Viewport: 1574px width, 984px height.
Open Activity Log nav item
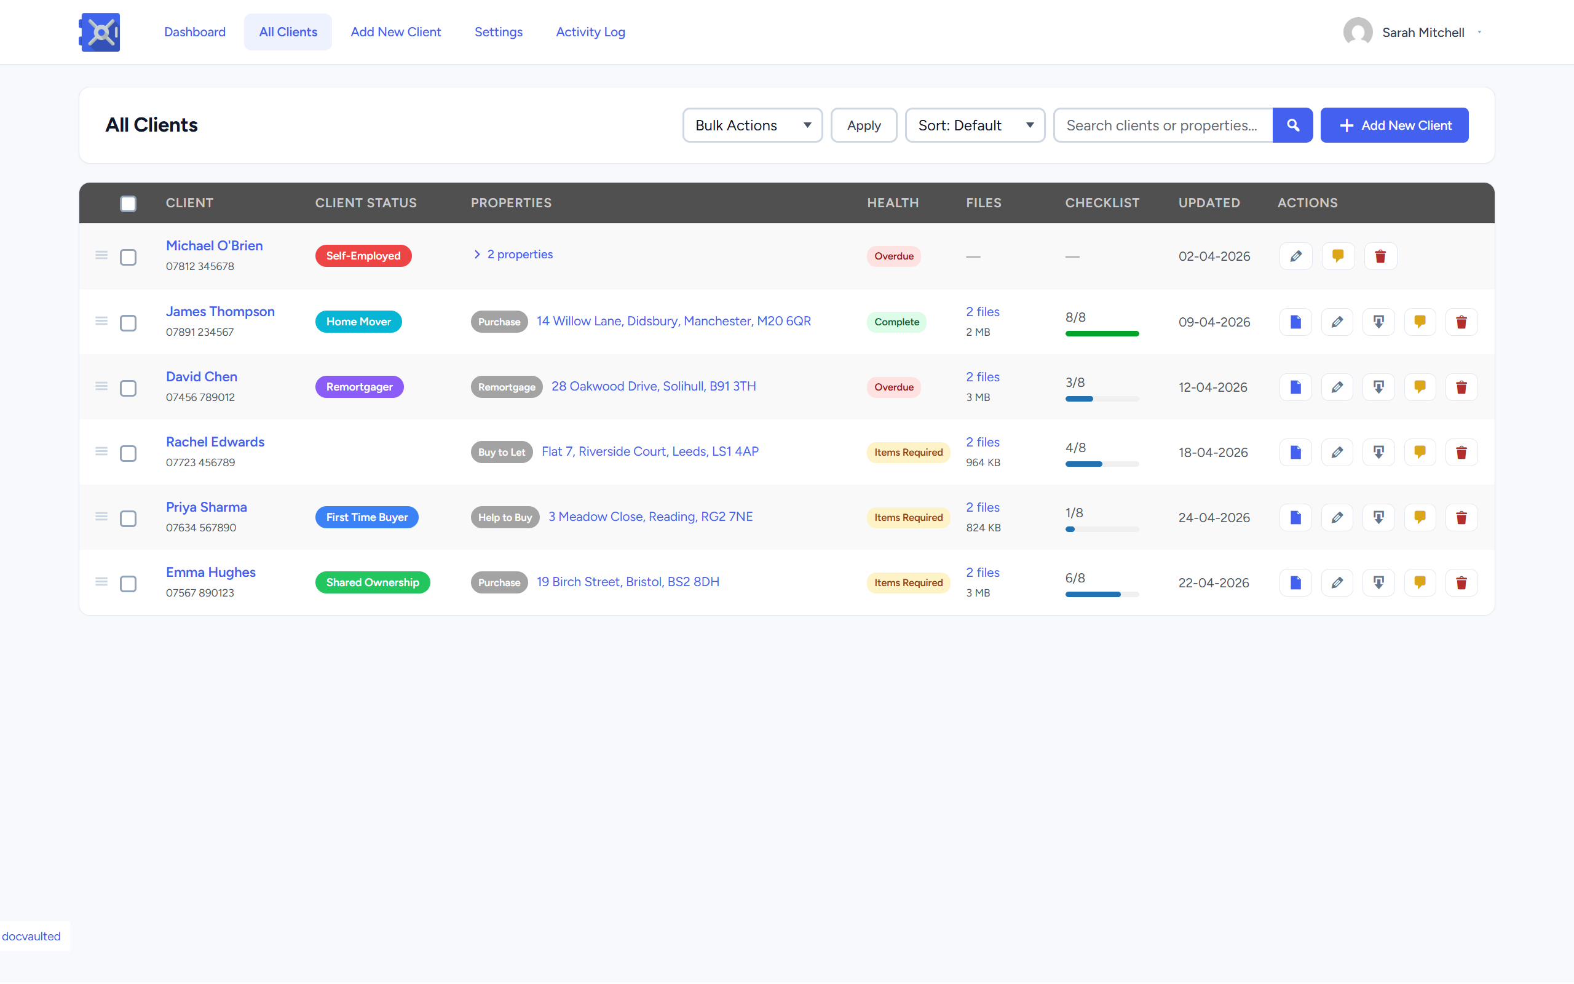pyautogui.click(x=590, y=32)
